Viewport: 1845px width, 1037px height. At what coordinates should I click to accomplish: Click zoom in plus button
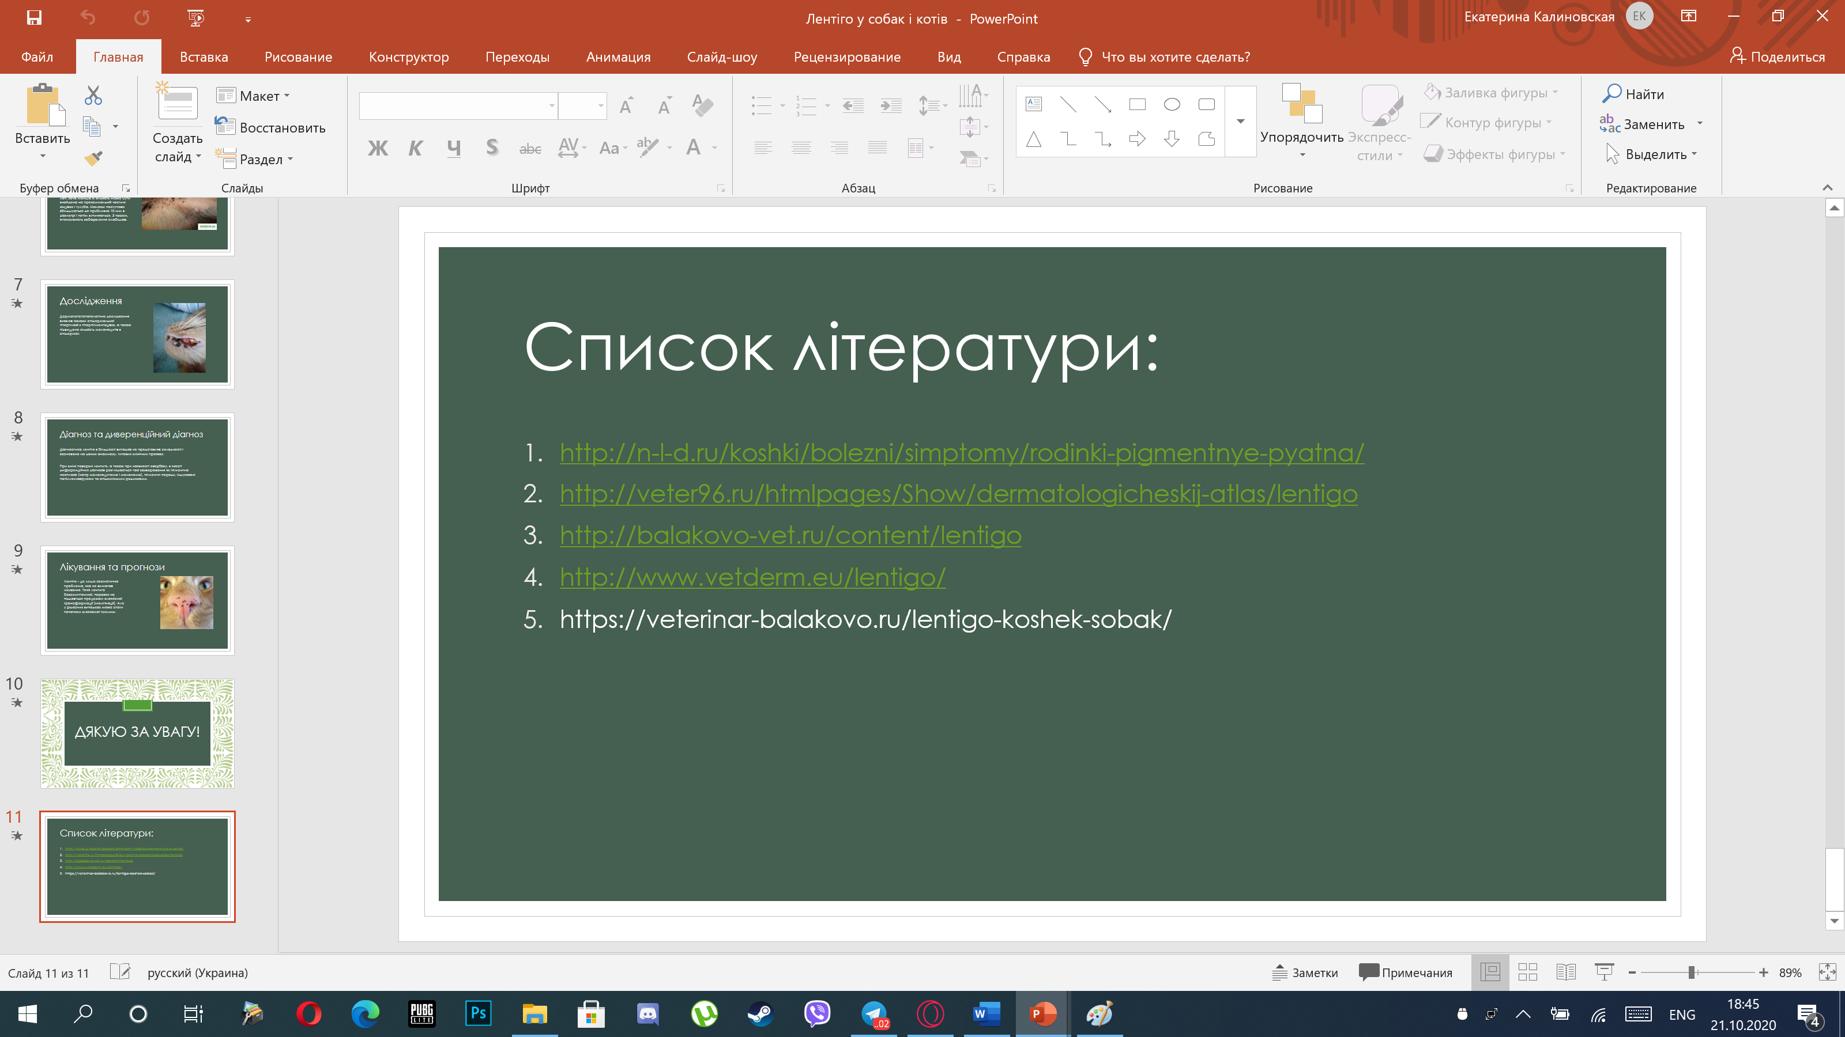[x=1763, y=972]
